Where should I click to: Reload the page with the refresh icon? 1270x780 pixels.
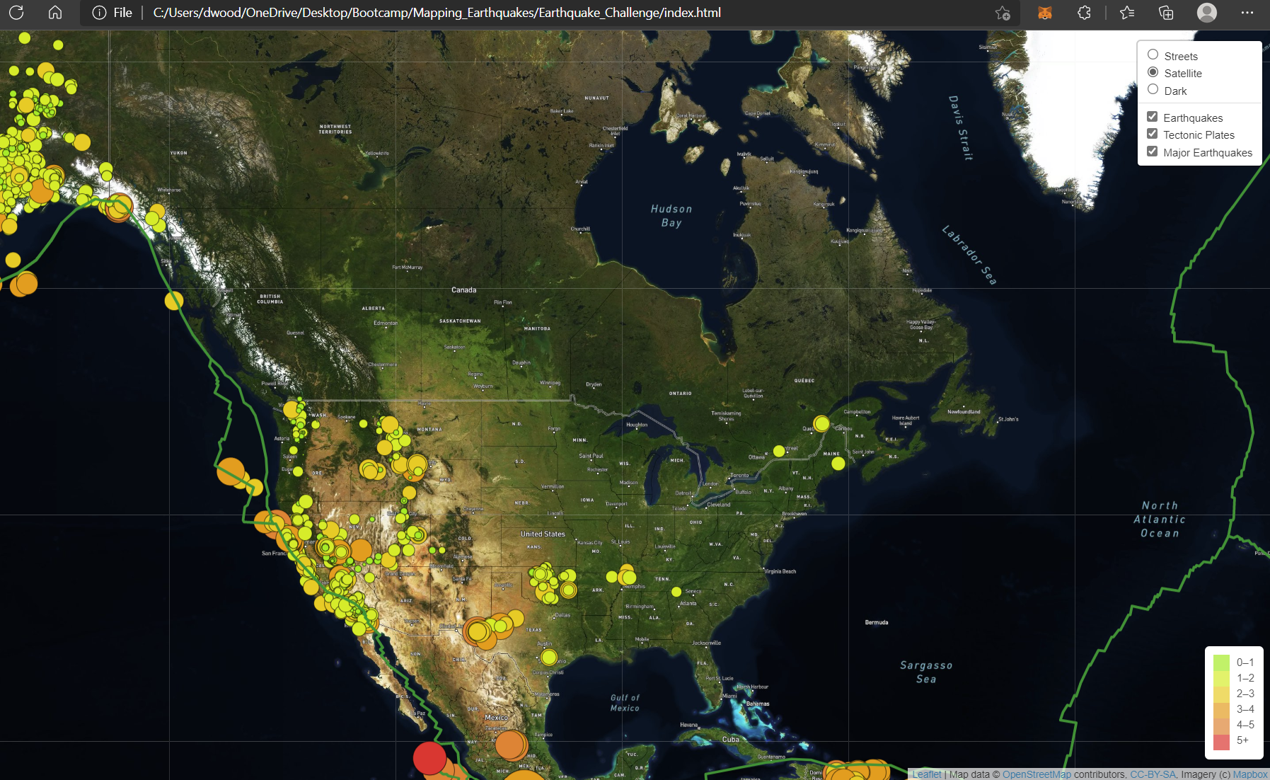click(x=16, y=13)
